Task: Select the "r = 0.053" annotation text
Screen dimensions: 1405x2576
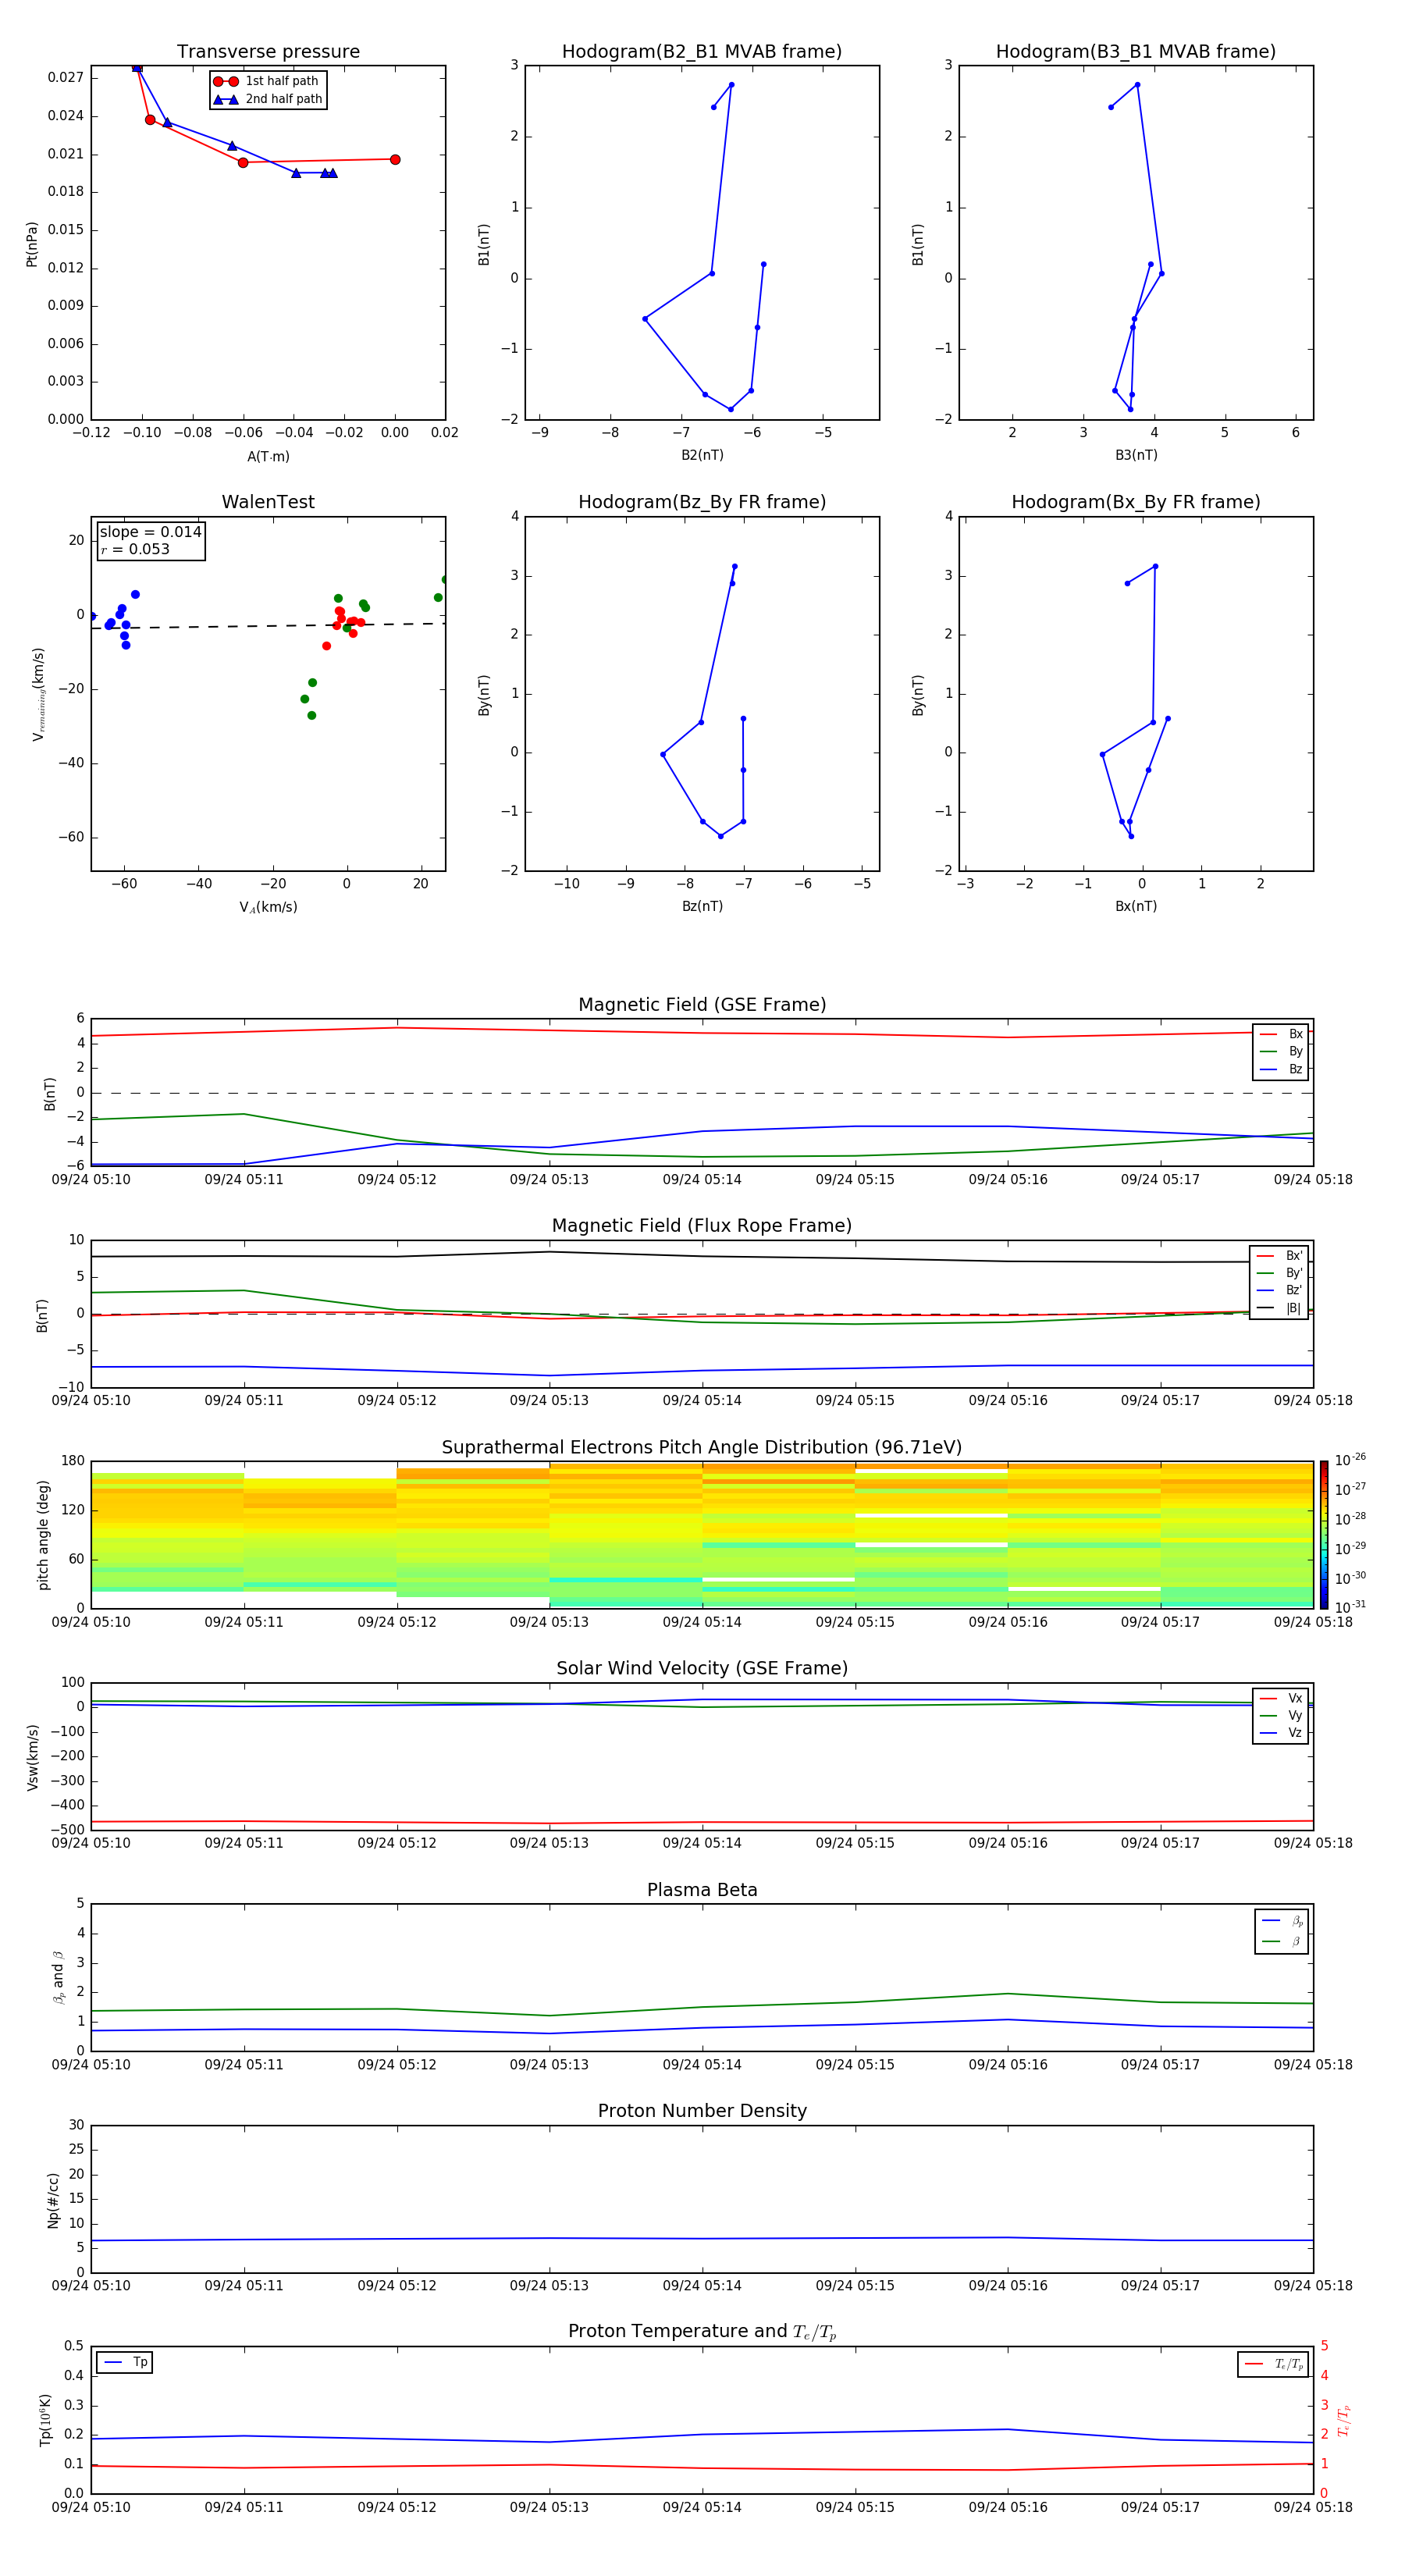Action: [135, 549]
